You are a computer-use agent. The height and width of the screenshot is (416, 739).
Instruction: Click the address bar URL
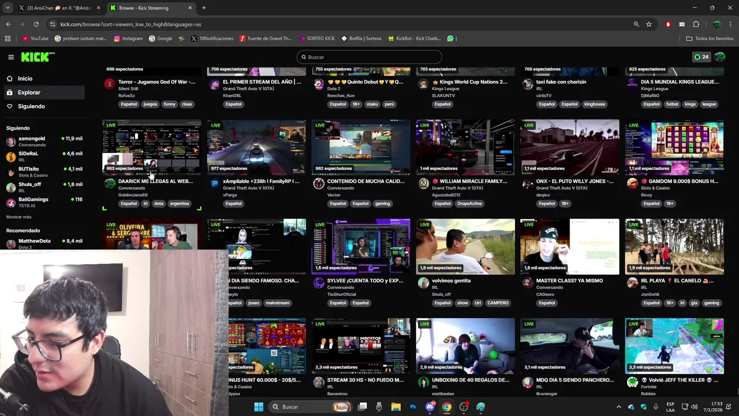[x=131, y=24]
